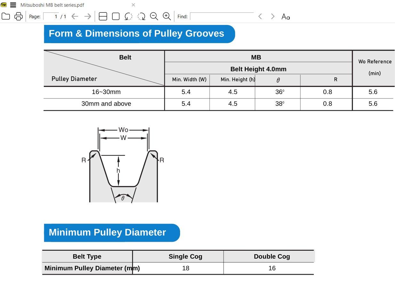Click 'Form & Dimensions of Pulley Grooves' heading
The width and height of the screenshot is (395, 283).
pos(137,34)
